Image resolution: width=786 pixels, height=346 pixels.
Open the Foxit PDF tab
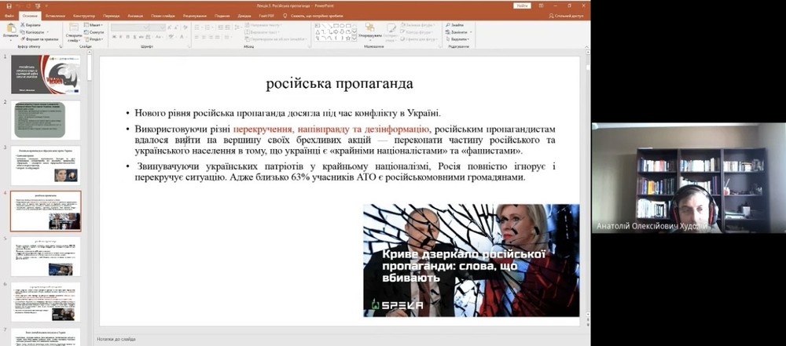click(266, 16)
